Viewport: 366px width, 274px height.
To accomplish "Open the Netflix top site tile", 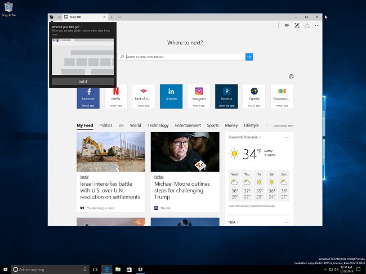I will point(116,96).
